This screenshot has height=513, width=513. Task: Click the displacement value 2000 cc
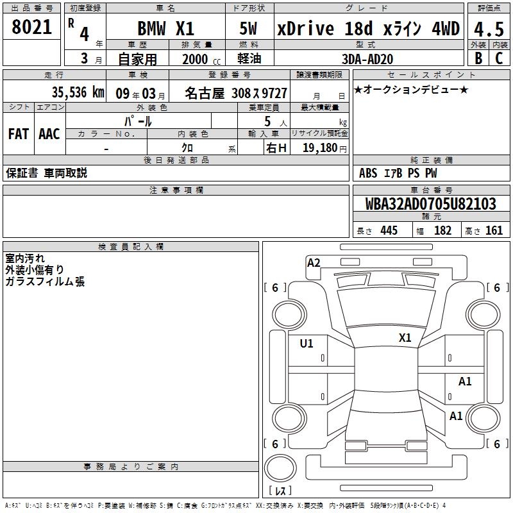201,59
